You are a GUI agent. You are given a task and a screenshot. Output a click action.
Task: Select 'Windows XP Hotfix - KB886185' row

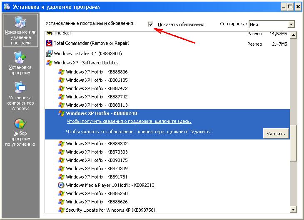coord(97,80)
